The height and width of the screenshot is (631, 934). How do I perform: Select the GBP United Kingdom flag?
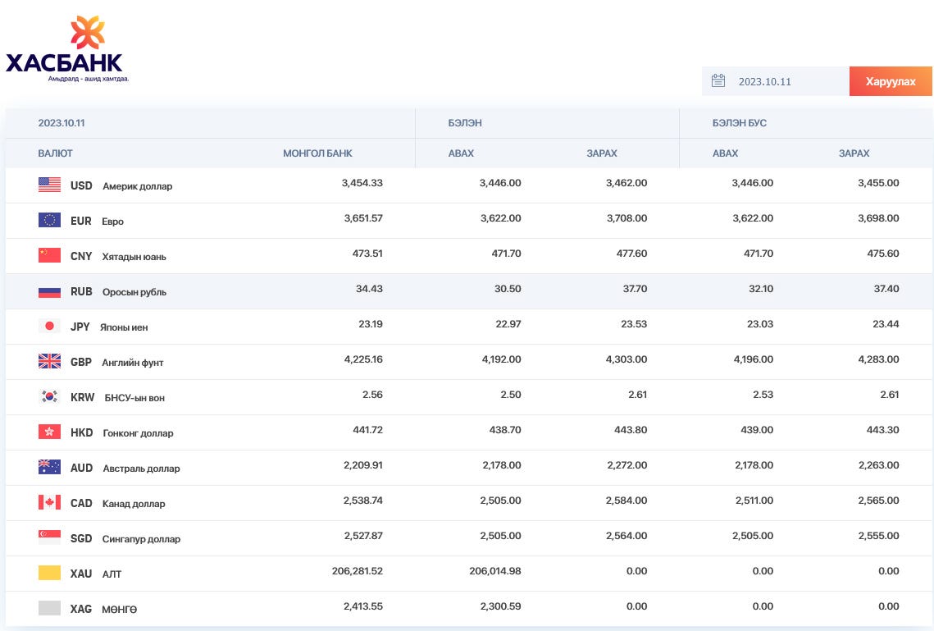49,361
